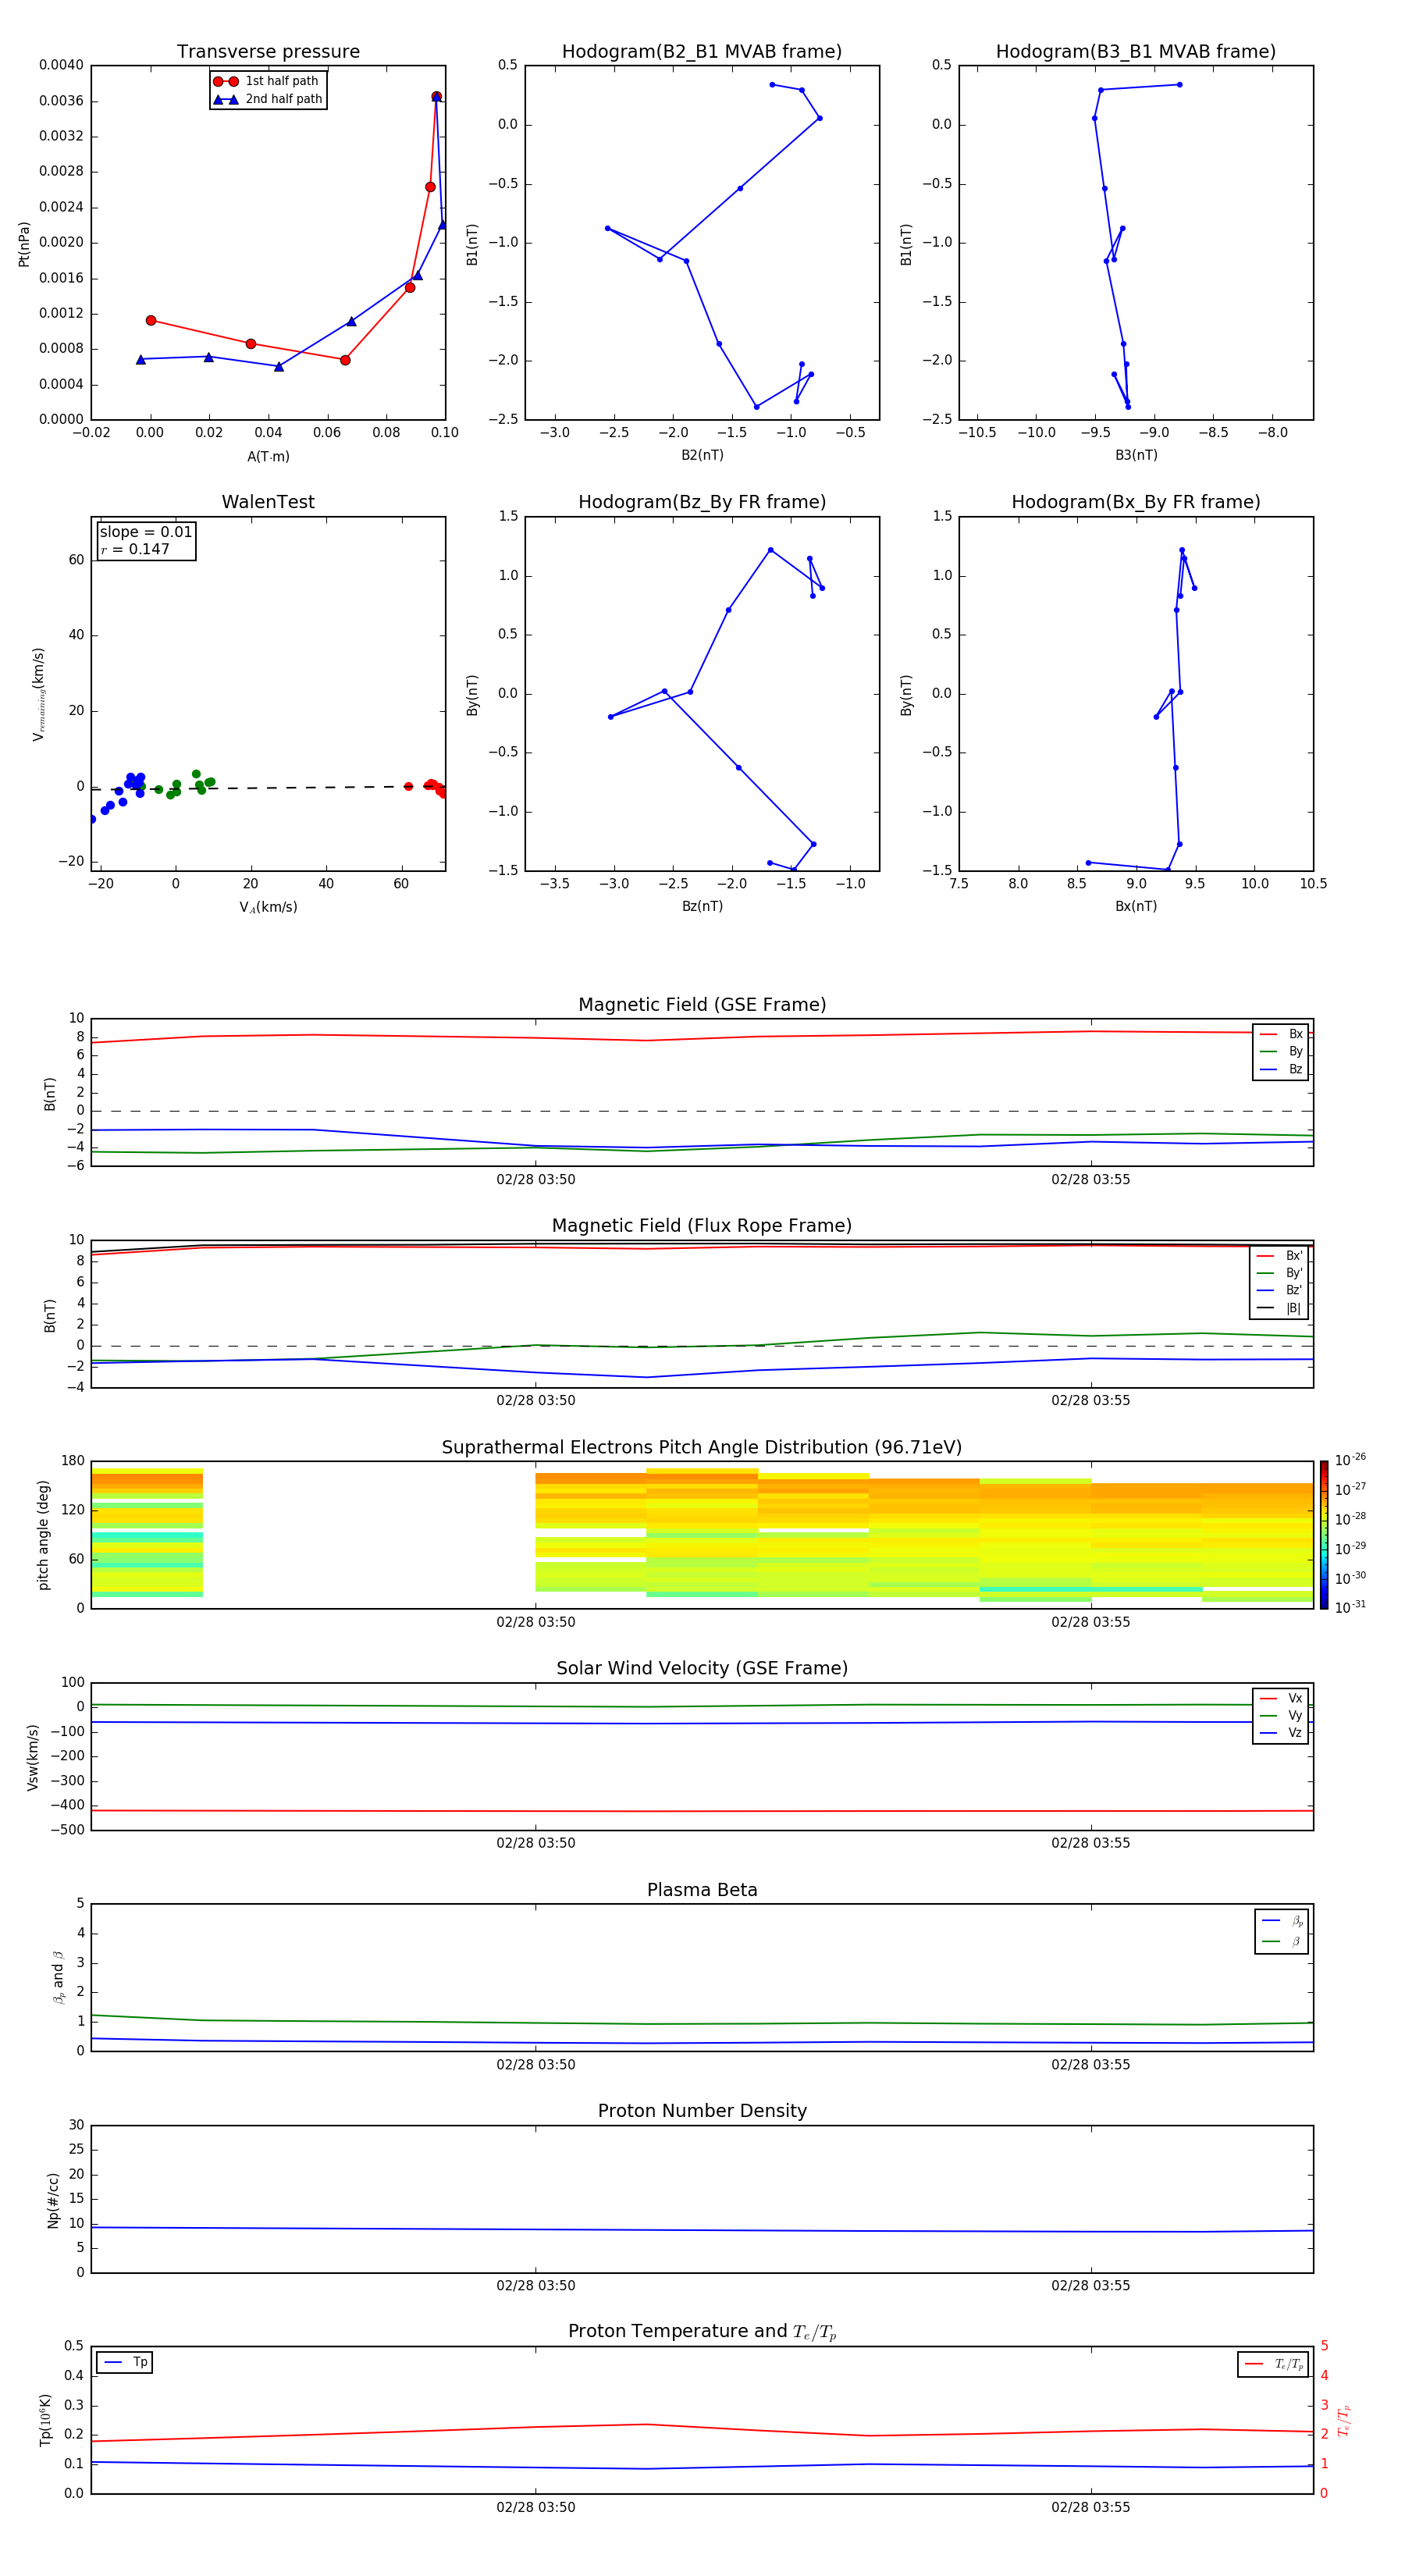
Task: Click the Hodogram(B2_B1 MVAB frame) title
Action: (702, 52)
